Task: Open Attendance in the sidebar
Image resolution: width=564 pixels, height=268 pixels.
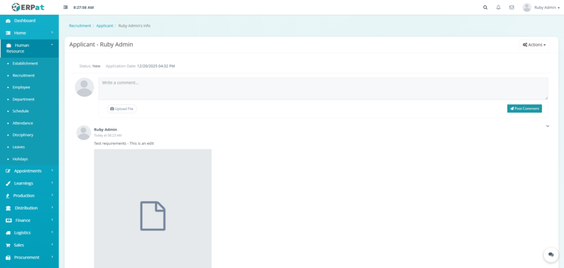Action: click(x=23, y=123)
